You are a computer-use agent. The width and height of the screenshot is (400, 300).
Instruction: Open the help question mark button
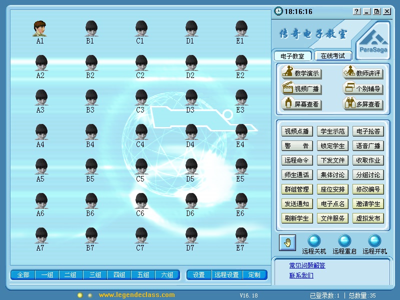click(x=356, y=11)
